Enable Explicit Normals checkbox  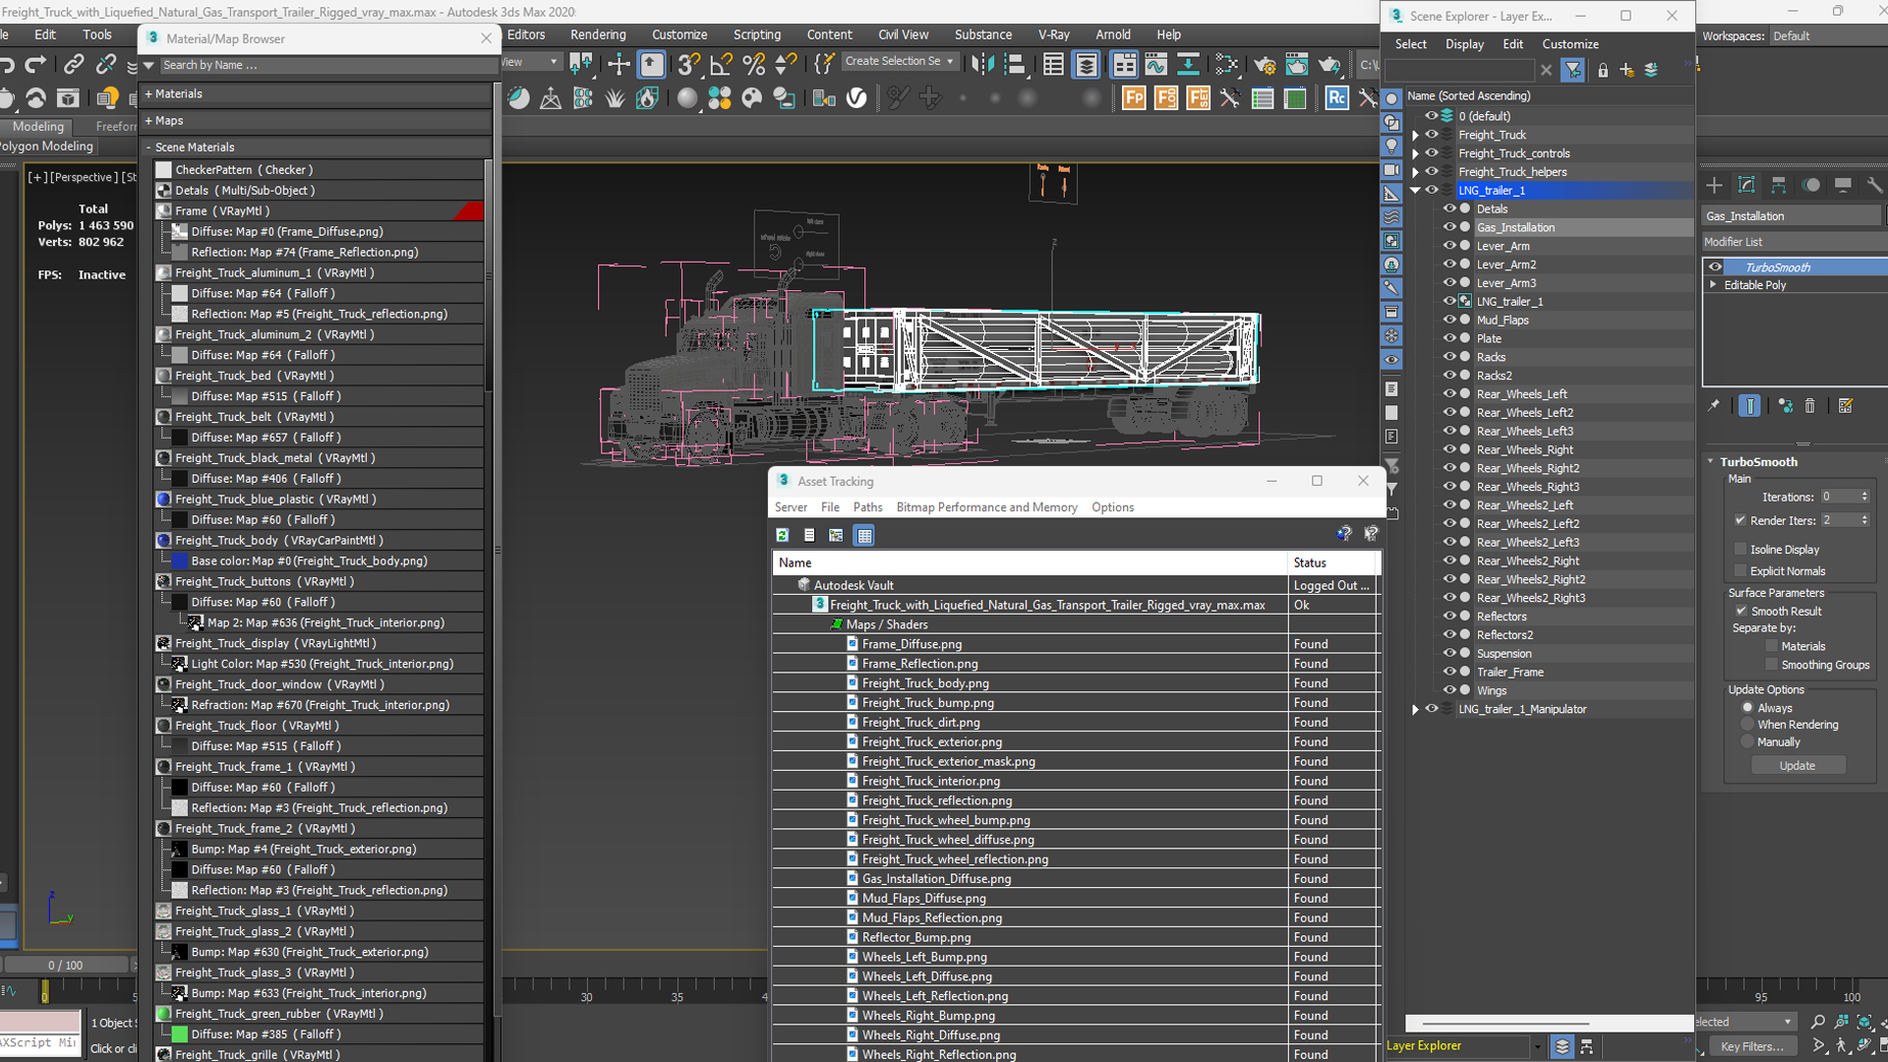click(1740, 571)
